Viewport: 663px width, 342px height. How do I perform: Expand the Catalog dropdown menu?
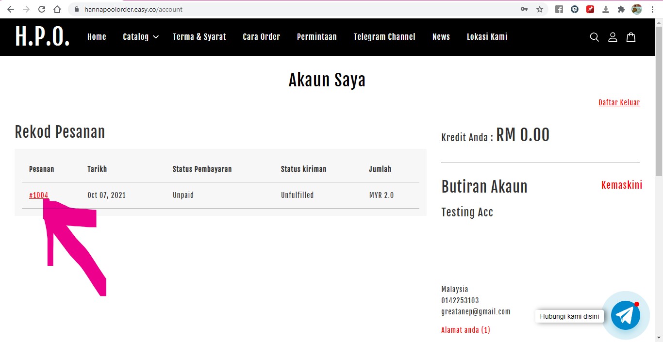140,37
